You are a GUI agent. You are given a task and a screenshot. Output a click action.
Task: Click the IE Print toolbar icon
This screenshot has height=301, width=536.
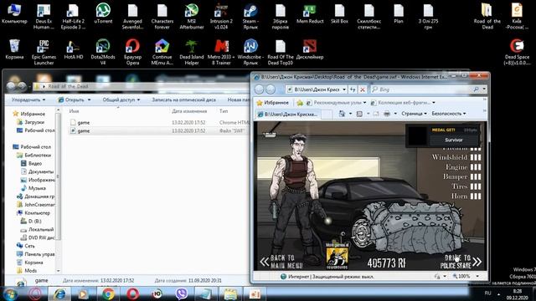(387, 114)
